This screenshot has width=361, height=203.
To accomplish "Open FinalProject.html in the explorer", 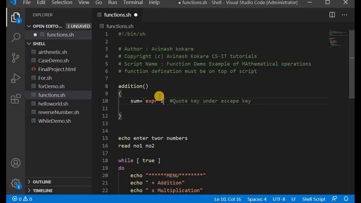I will pos(57,69).
